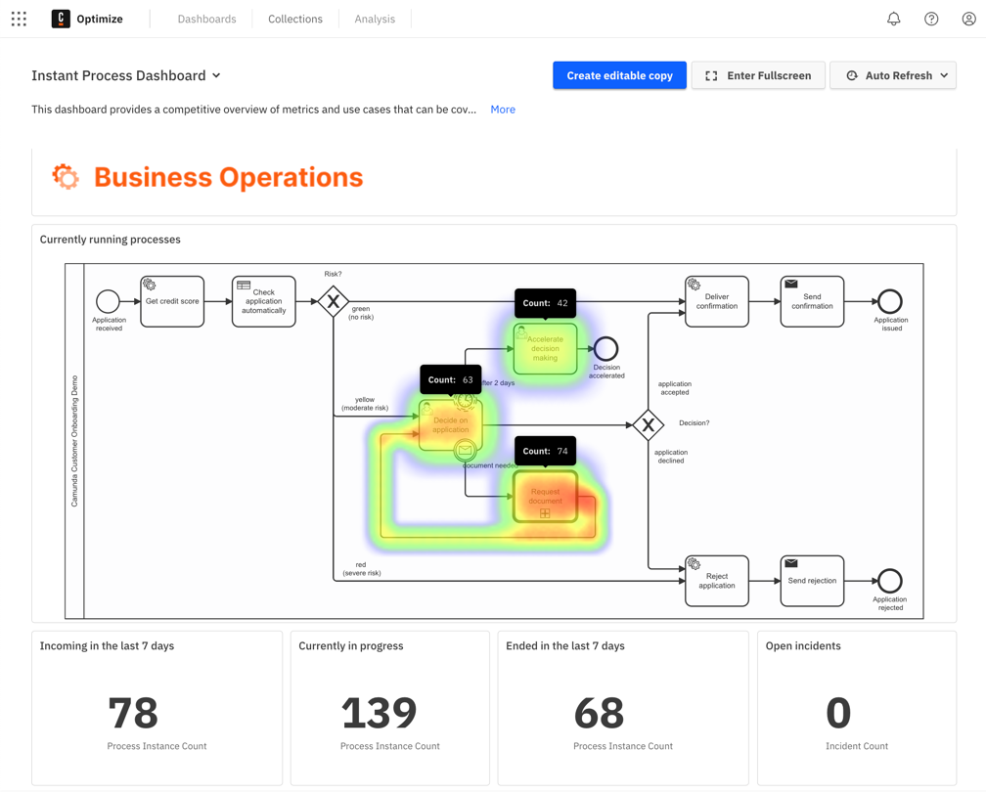The width and height of the screenshot is (986, 793).
Task: Click the red (severe risk) flow label
Action: (362, 569)
